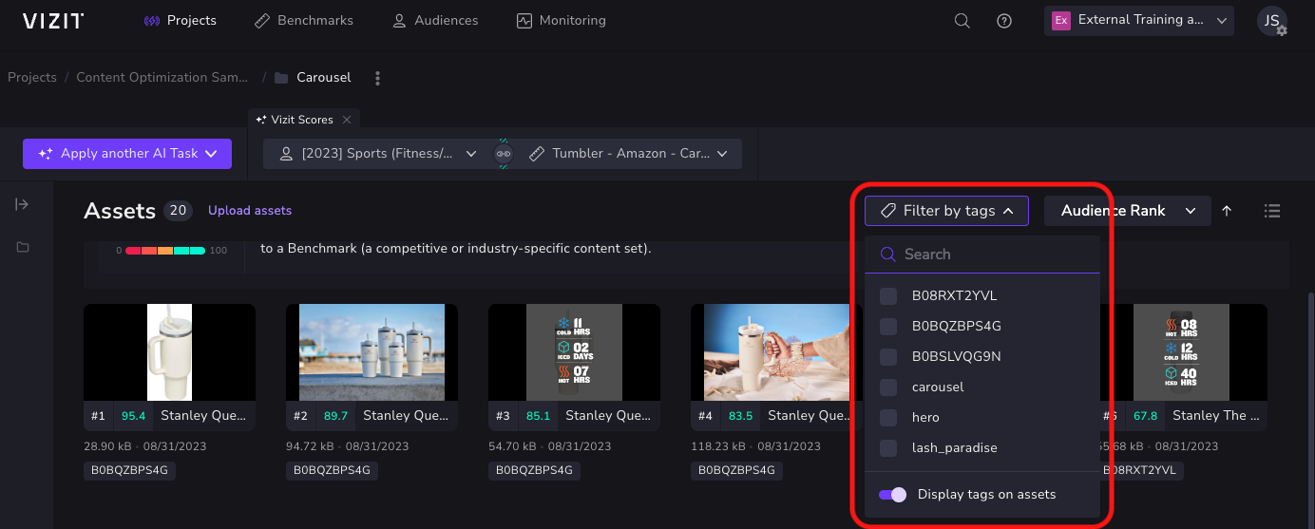This screenshot has width=1315, height=529.
Task: Switch to list view icon
Action: point(1273,211)
